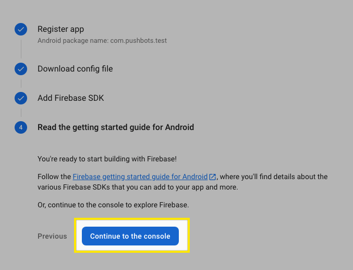Select the Read the getting started guide heading

[116, 127]
